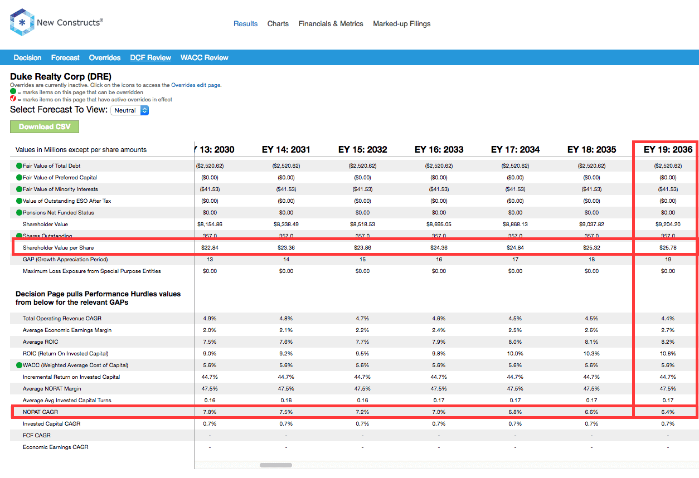Click the Invested Capital CAGR label
699x478 pixels.
click(x=51, y=423)
